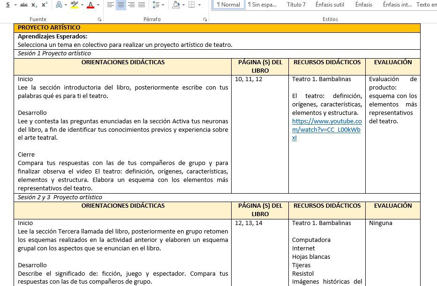This screenshot has height=286, width=437.
Task: Apply the Énfasis style
Action: tap(364, 5)
